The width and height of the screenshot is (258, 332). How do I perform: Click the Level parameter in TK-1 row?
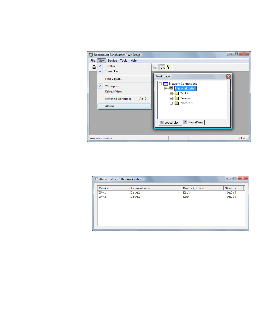(x=135, y=193)
